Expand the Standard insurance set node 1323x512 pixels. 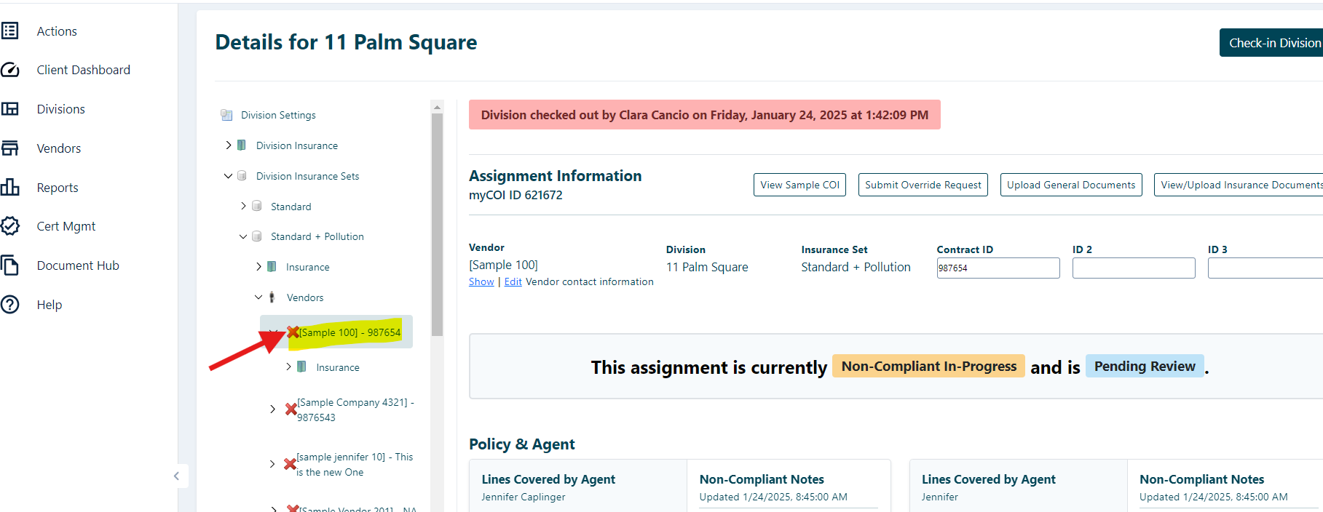coord(243,207)
